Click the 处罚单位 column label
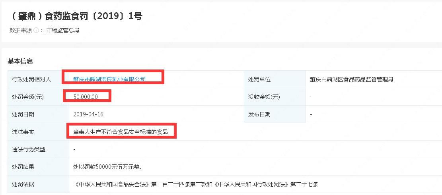This screenshot has height=195, width=442. click(x=259, y=79)
